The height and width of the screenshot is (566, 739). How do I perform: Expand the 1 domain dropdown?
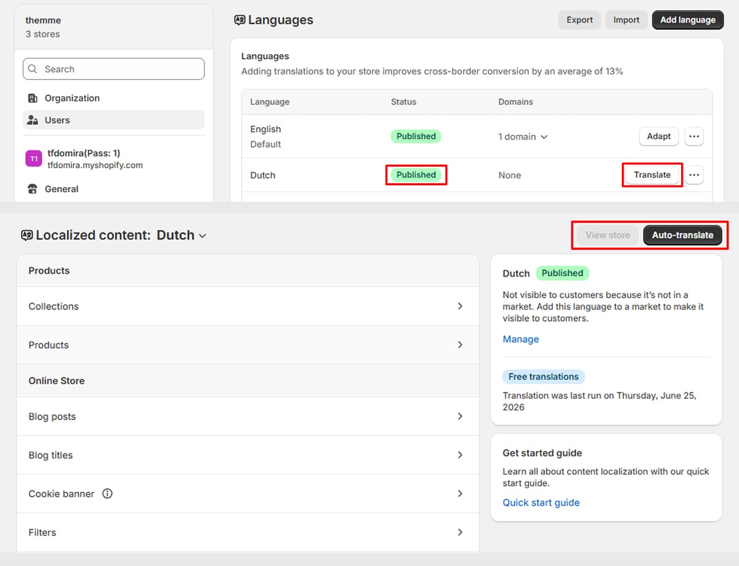click(523, 137)
